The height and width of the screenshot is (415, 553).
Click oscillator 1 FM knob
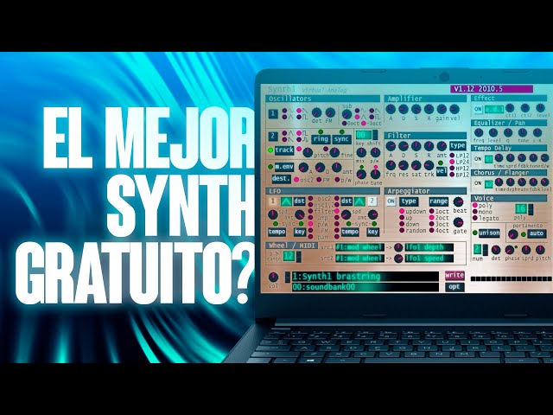pos(330,113)
